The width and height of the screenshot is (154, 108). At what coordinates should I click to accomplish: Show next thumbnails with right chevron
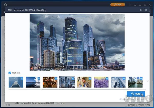tap(148, 81)
